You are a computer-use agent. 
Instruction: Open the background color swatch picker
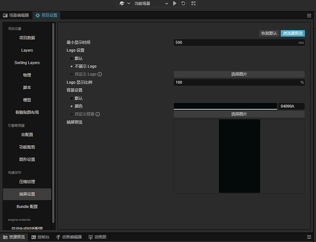(226, 106)
